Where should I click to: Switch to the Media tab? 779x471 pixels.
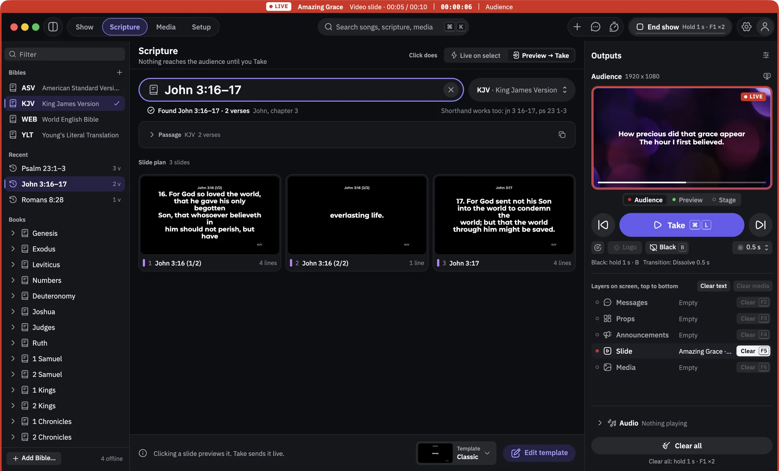[166, 27]
